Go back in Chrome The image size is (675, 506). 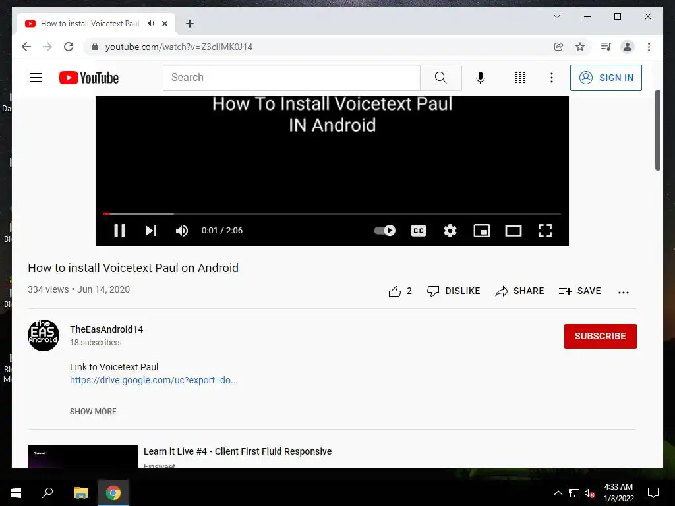[26, 47]
